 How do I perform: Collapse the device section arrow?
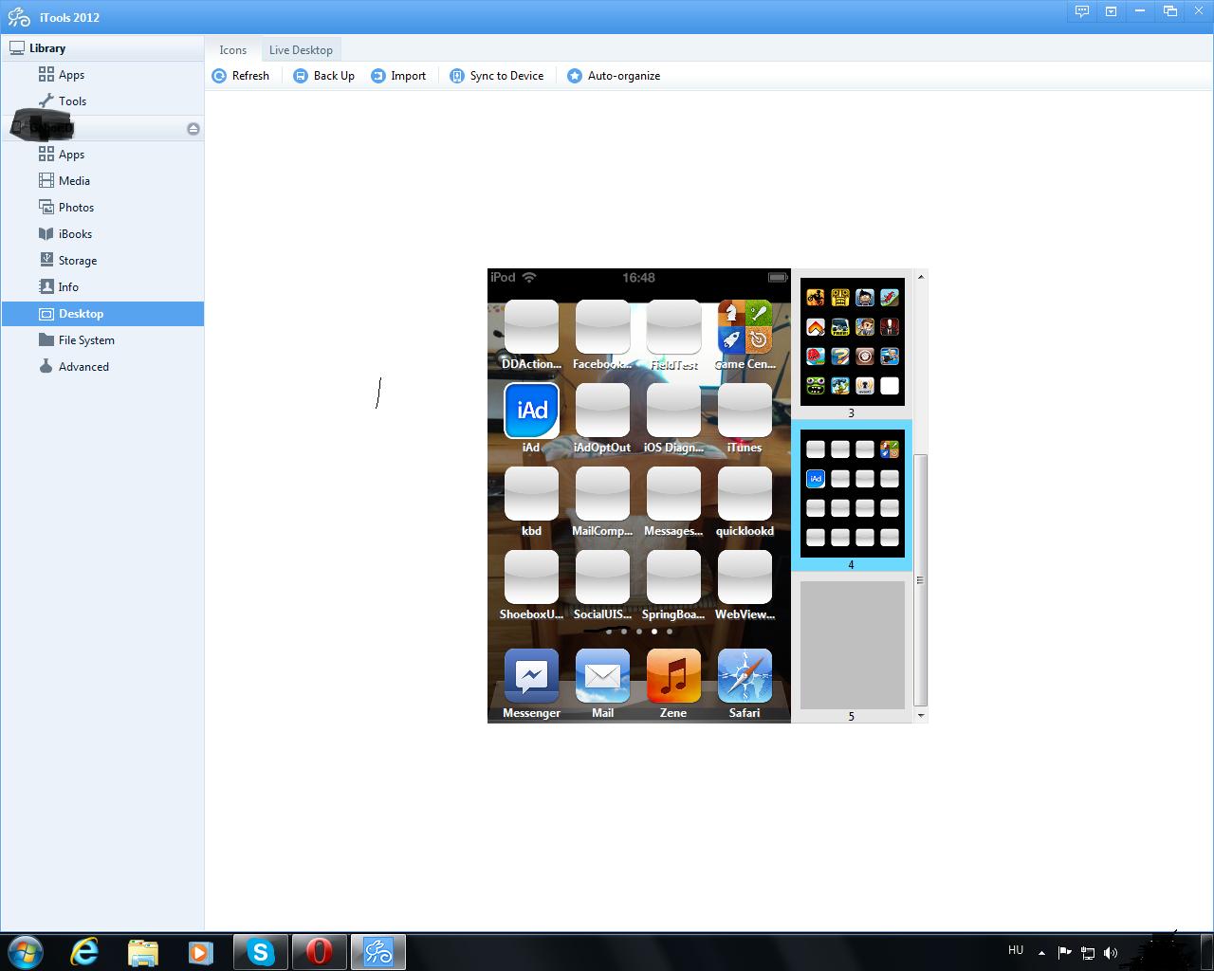(193, 129)
